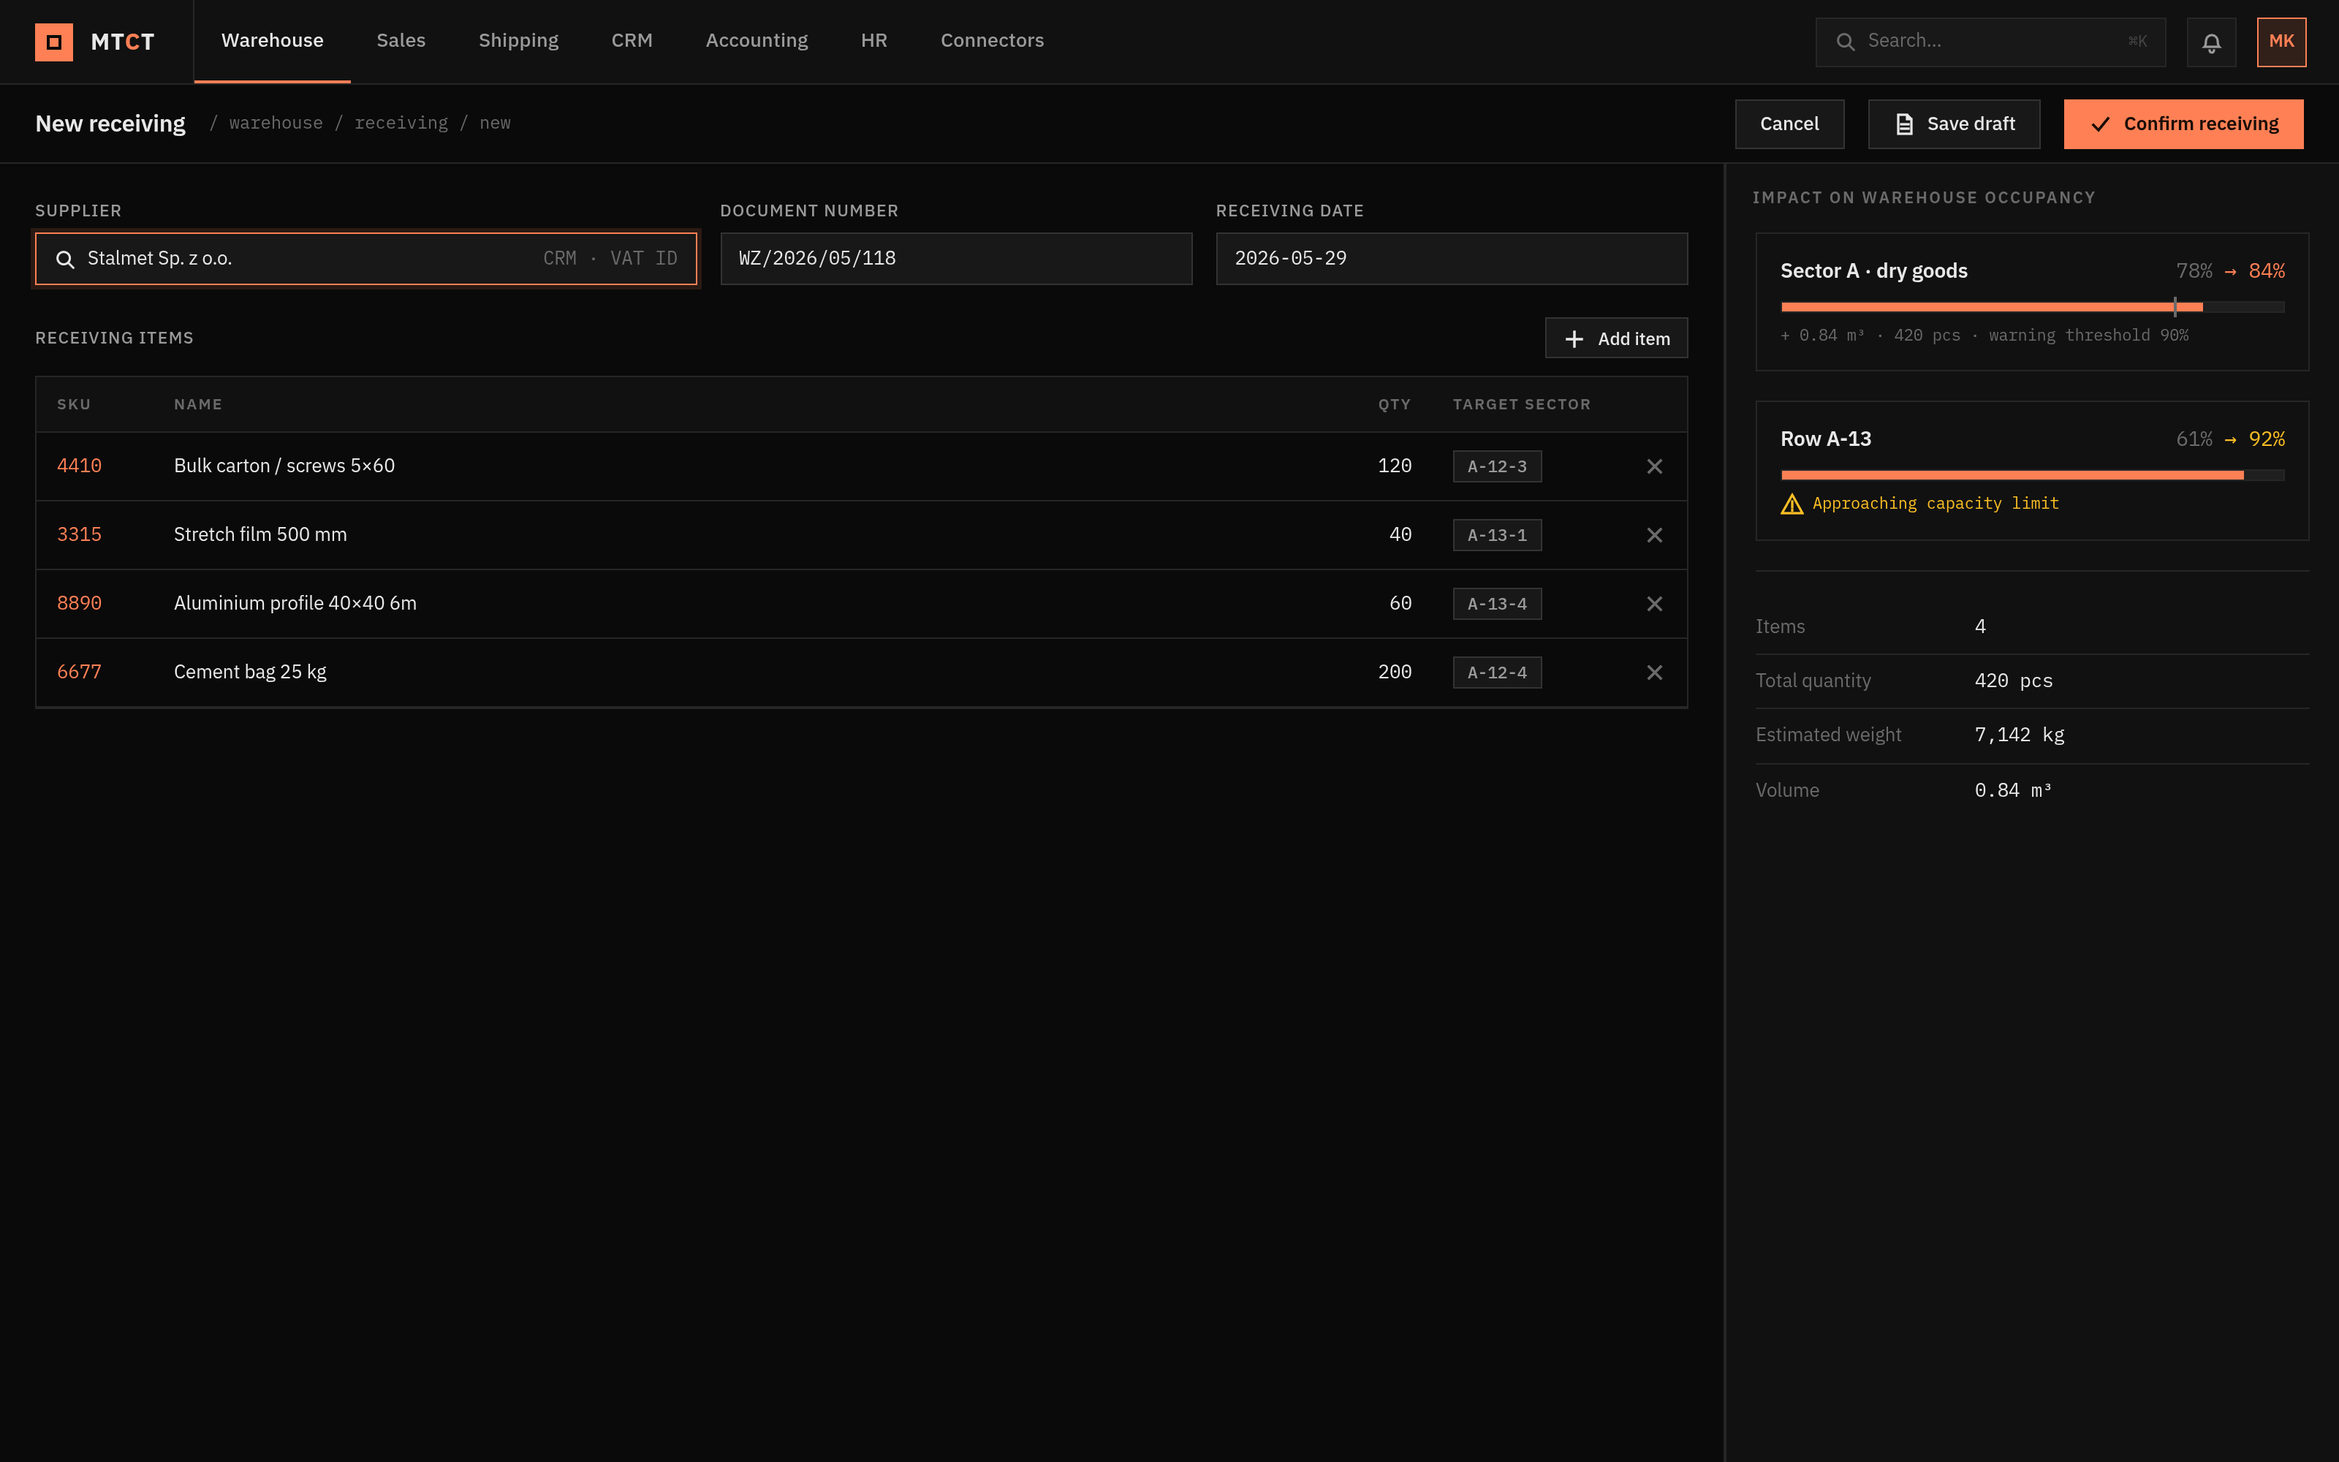
Task: Click the "Cement bag 25 kg" name
Action: tap(250, 672)
